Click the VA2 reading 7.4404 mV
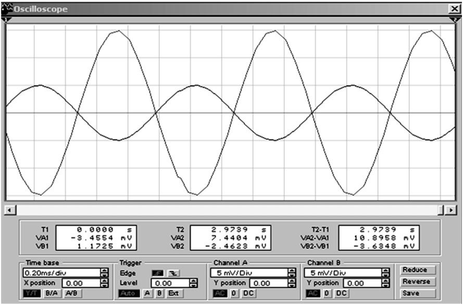This screenshot has height=305, width=463. (x=239, y=238)
